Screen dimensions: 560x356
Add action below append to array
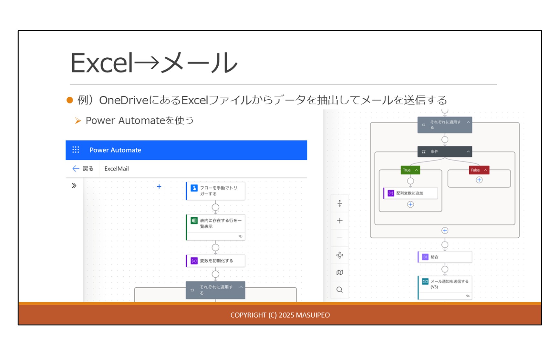410,204
